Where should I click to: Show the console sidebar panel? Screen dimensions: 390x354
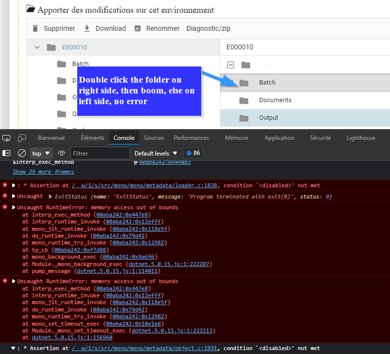6,153
